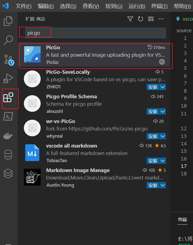193x245 pixels.
Task: Click the PicGo-SaveLocally placeholder icon
Action: (32, 79)
